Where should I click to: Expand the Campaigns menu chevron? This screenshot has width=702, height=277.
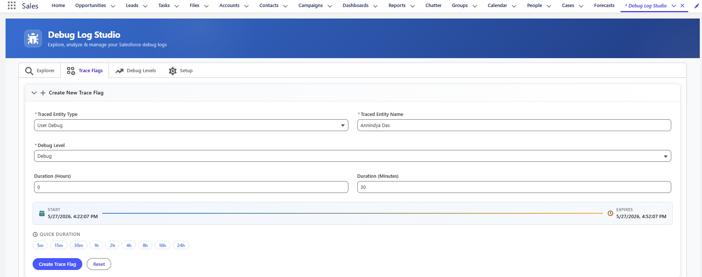(x=330, y=6)
